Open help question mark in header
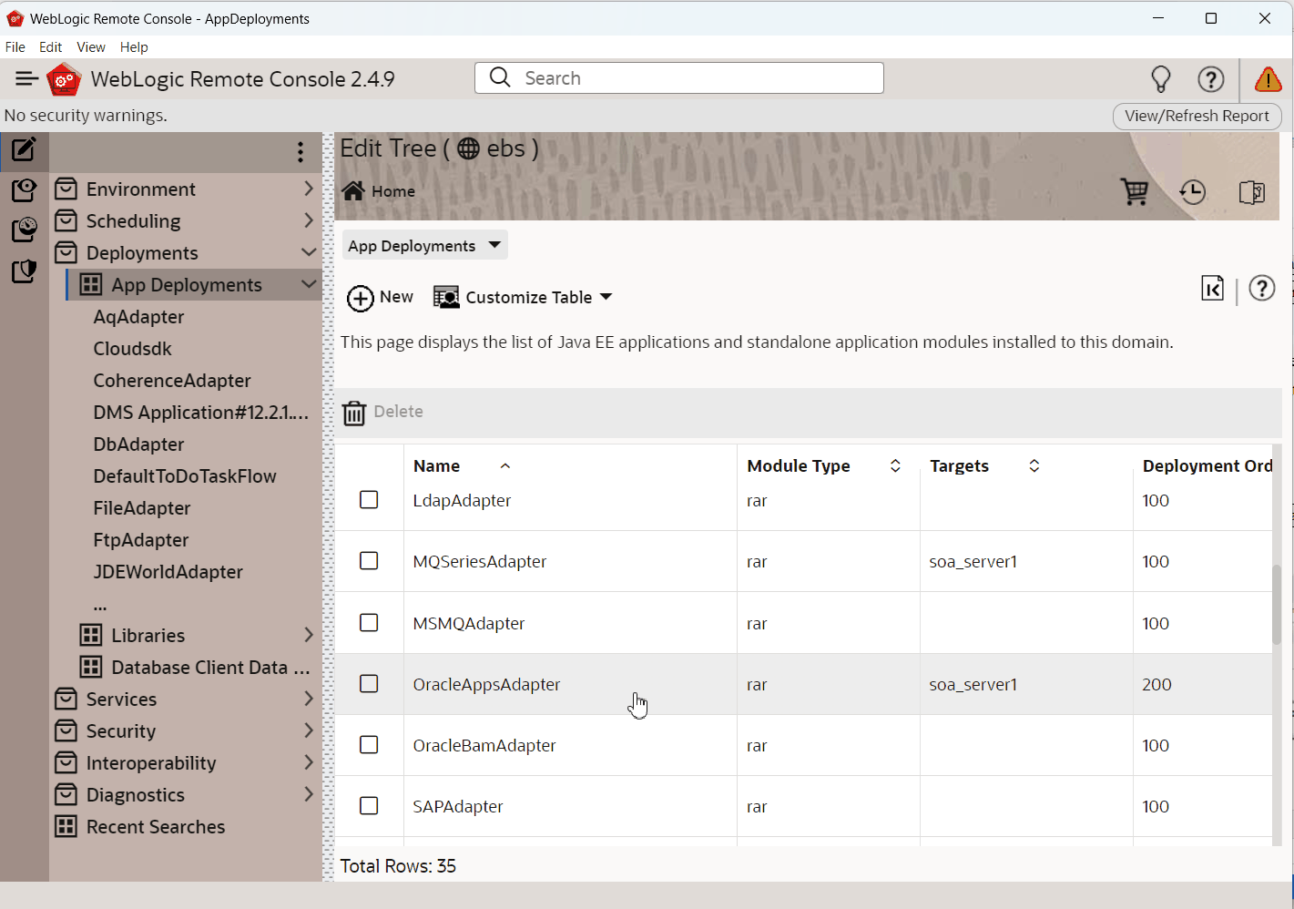This screenshot has width=1294, height=909. pyautogui.click(x=1211, y=79)
